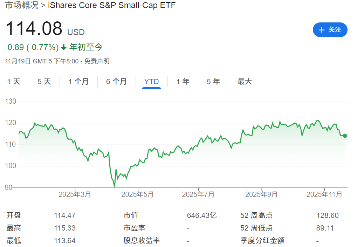Click the 关注 follow button
Image resolution: width=364 pixels, height=247 pixels.
(330, 30)
